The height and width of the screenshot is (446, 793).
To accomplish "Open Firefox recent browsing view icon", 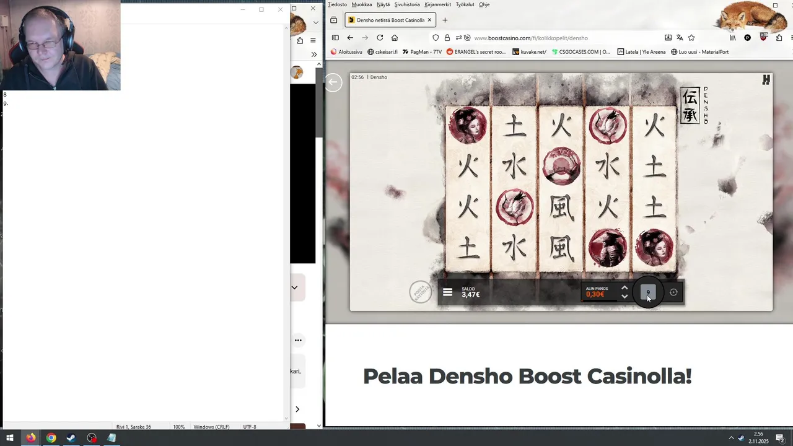I will click(x=333, y=20).
